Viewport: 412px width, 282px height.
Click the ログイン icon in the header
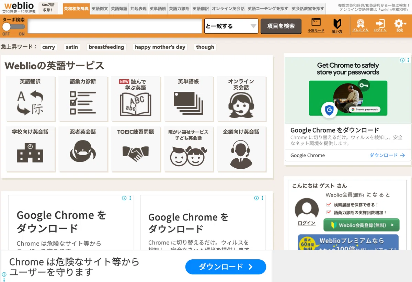click(380, 25)
